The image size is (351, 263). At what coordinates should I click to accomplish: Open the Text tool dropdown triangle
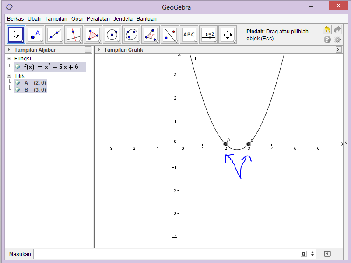point(196,41)
